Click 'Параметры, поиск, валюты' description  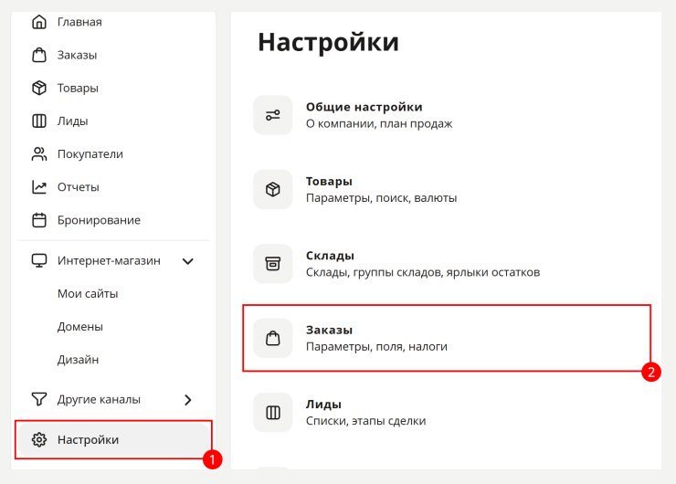point(382,198)
